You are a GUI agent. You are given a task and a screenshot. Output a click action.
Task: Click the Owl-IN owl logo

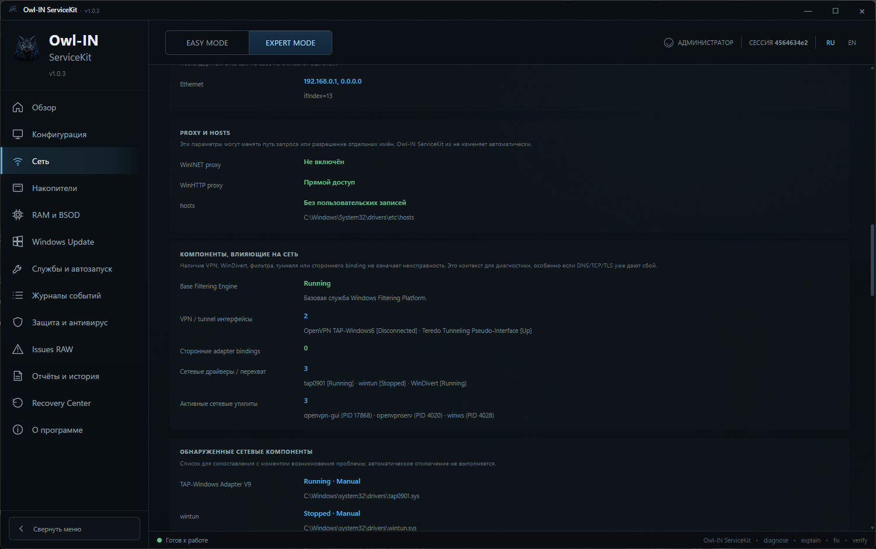click(x=27, y=48)
